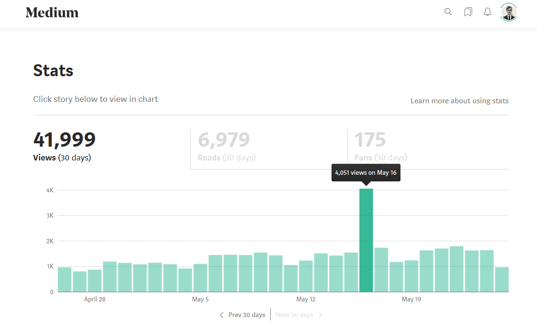Open the user profile avatar menu
Screen dimensions: 537x329
tap(508, 12)
